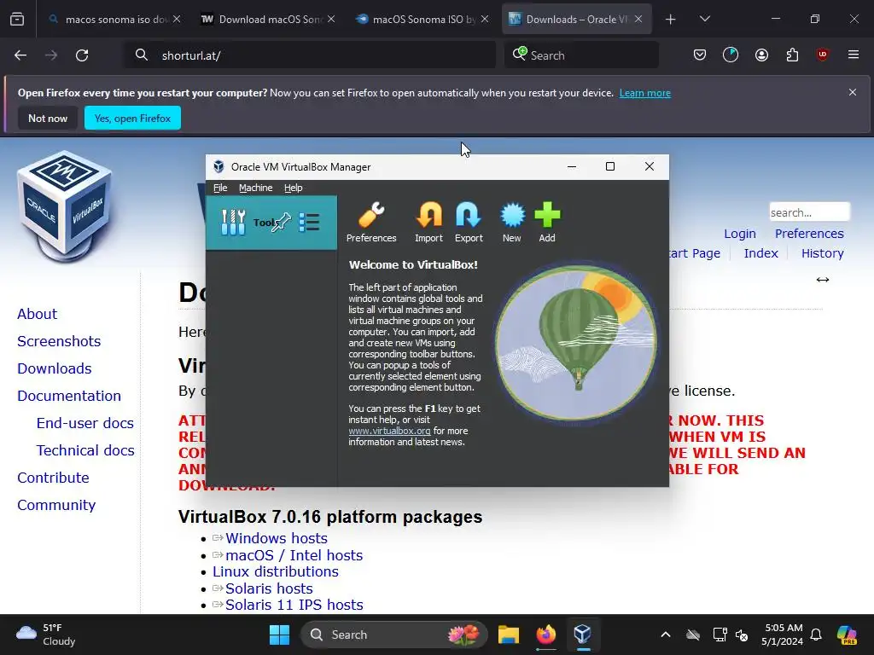Open the Downloads sidebar link

click(x=54, y=368)
